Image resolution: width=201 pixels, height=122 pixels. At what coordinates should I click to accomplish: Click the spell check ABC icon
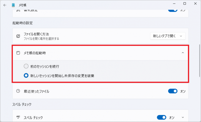18,117
